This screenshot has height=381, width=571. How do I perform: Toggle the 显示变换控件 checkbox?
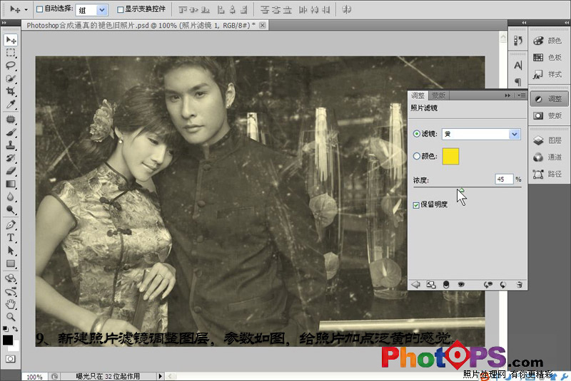click(120, 9)
